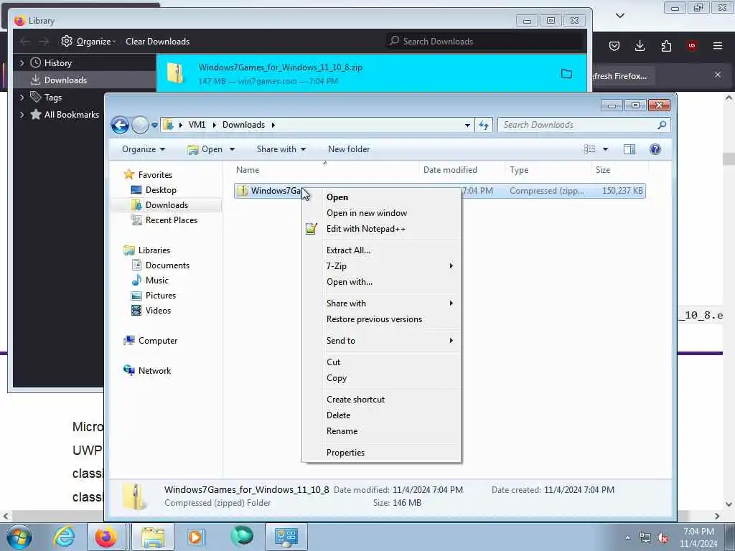Screen dimensions: 735x551
Task: Choose Properties from the context menu
Action: pos(382,453)
